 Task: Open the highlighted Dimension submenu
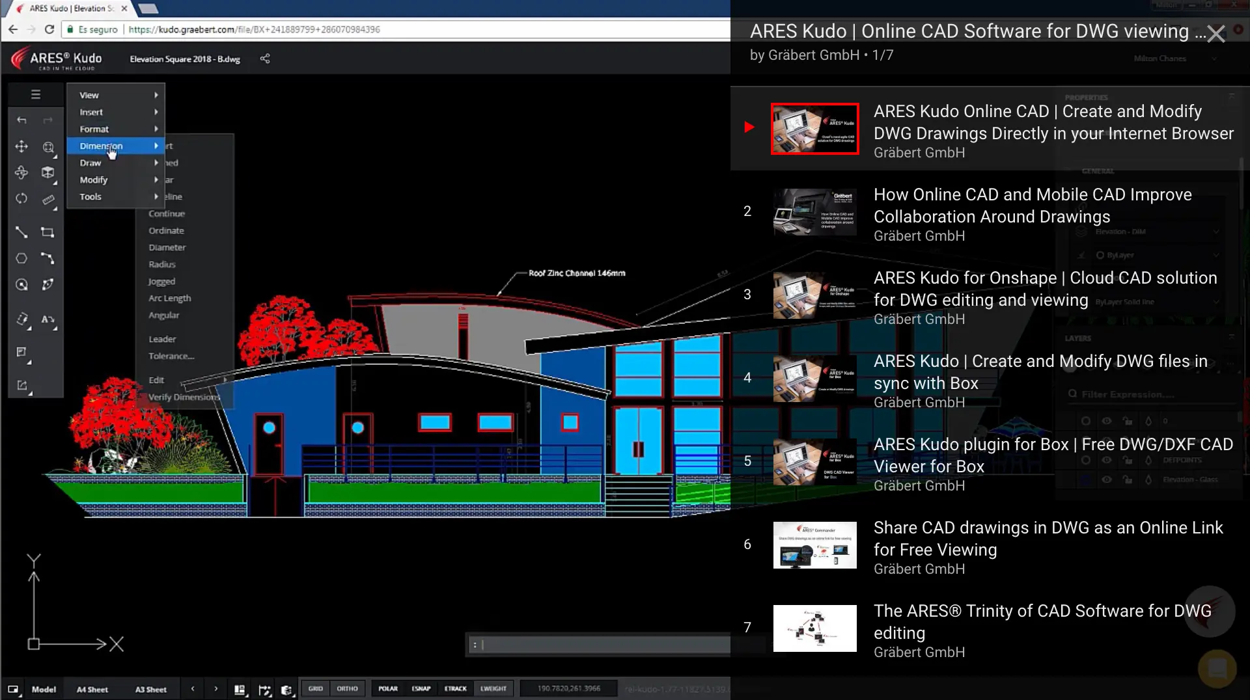[116, 146]
